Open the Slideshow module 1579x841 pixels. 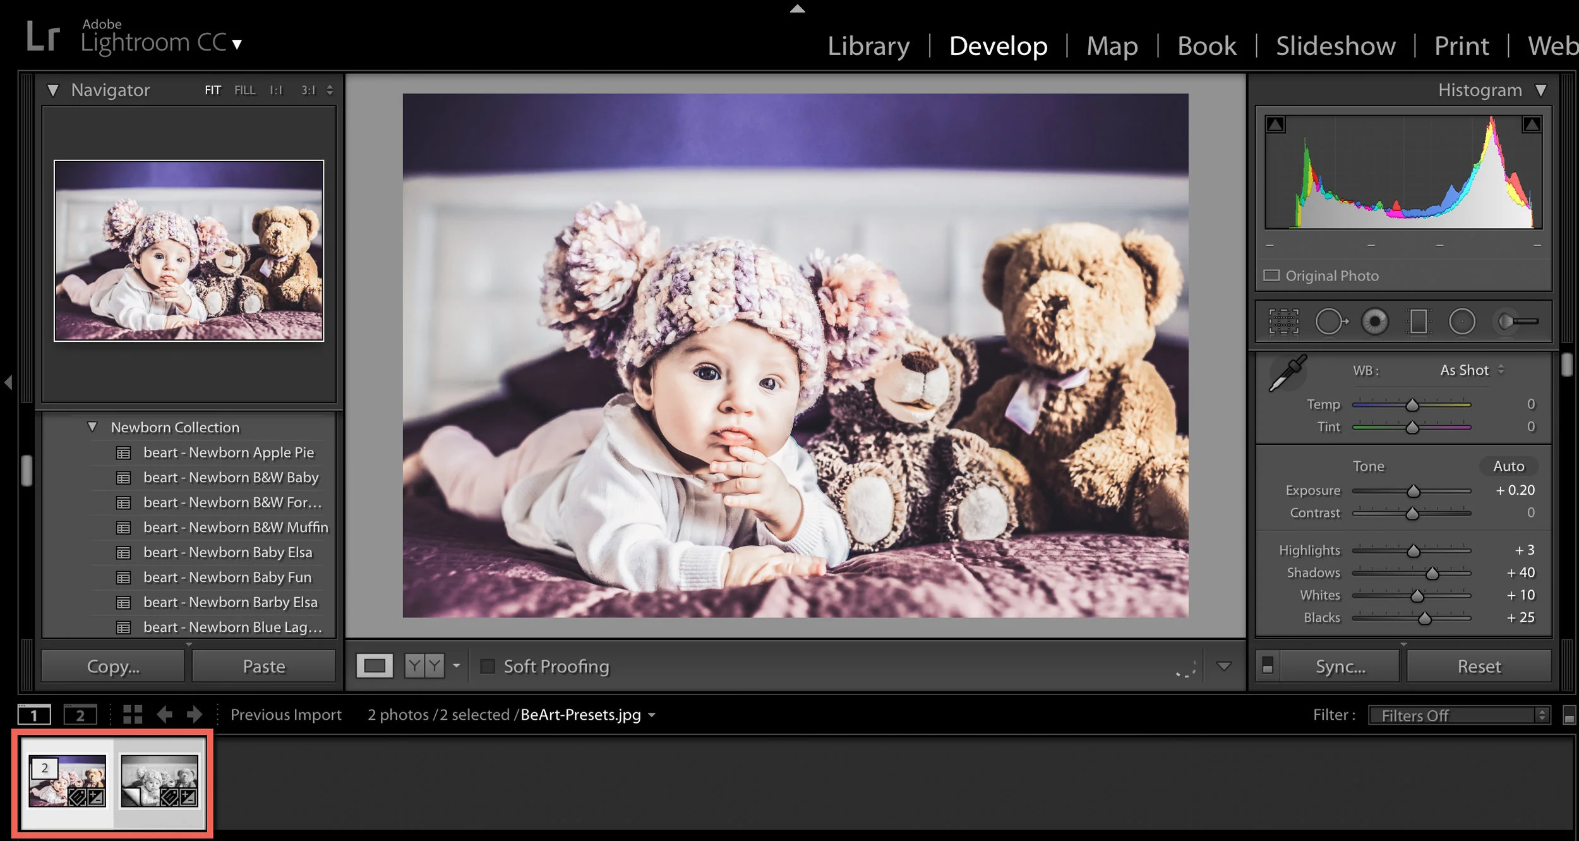(x=1335, y=46)
